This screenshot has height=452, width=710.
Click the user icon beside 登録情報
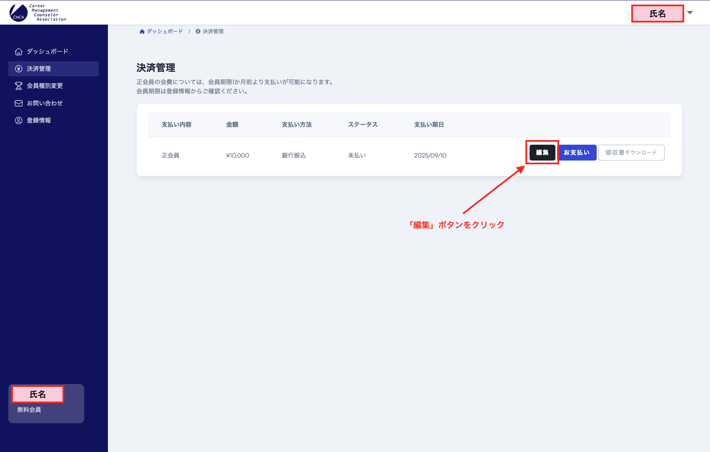pos(19,121)
